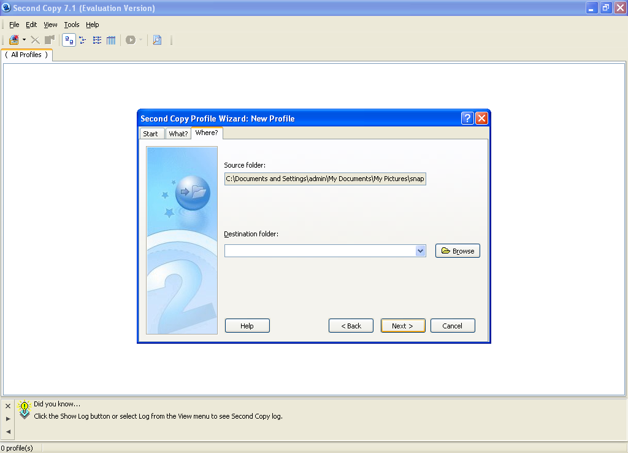Close the Profile Wizard dialog
Screen dimensions: 628x453
(x=482, y=118)
